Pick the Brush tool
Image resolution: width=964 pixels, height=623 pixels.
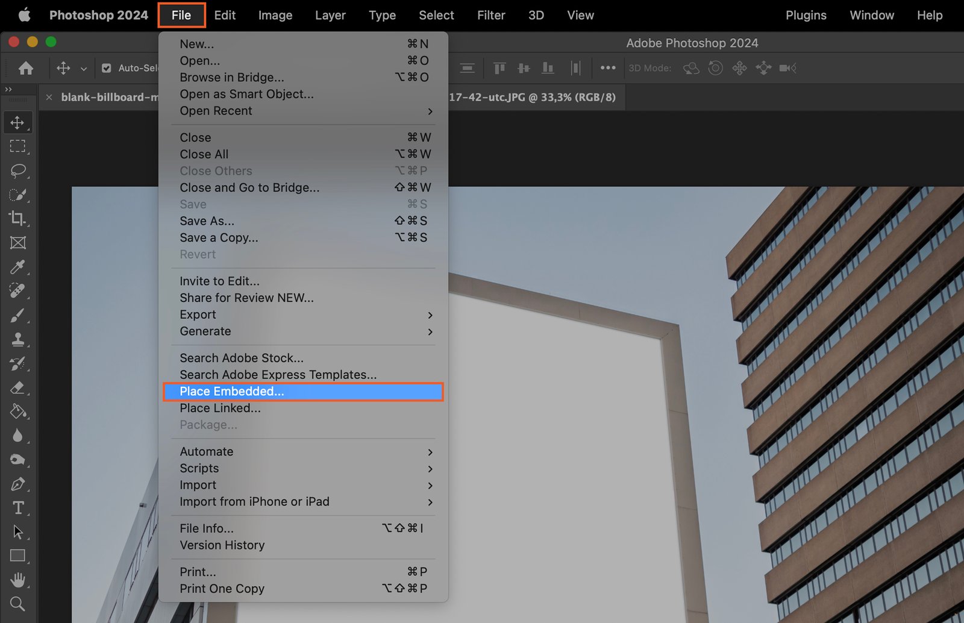coord(17,315)
